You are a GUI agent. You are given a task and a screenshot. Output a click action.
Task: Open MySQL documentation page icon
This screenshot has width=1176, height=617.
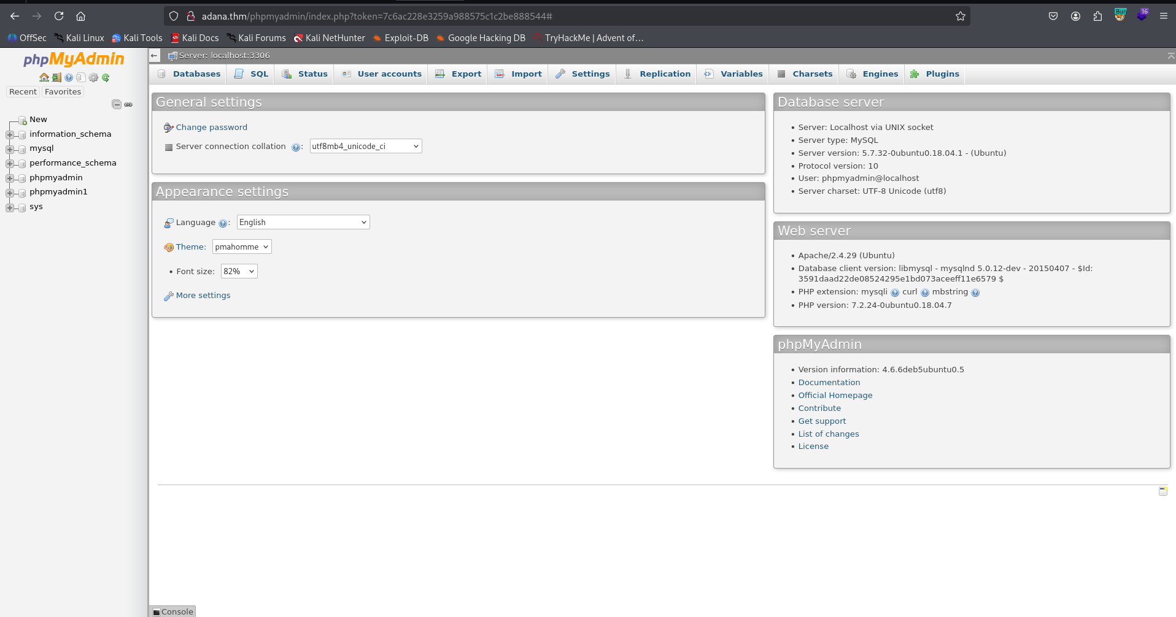(81, 77)
